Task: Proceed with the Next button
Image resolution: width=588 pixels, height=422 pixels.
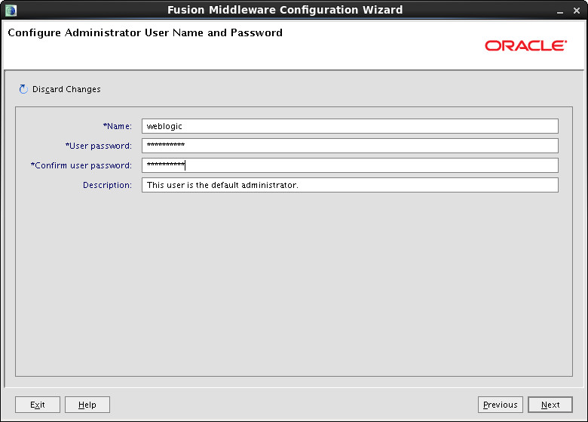Action: pyautogui.click(x=550, y=405)
